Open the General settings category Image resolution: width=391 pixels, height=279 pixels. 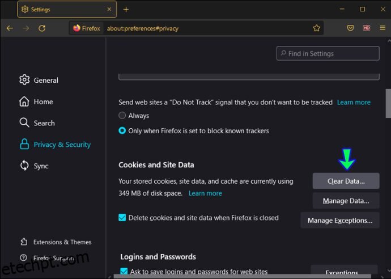point(39,80)
